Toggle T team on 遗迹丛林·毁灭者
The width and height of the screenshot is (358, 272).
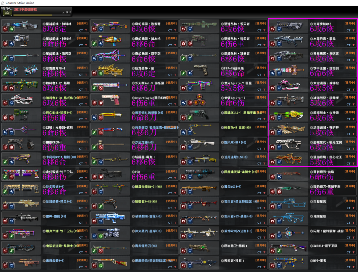tap(265, 30)
